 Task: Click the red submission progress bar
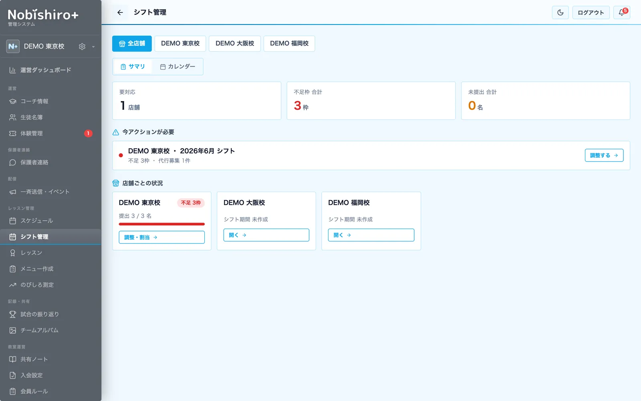coord(162,224)
